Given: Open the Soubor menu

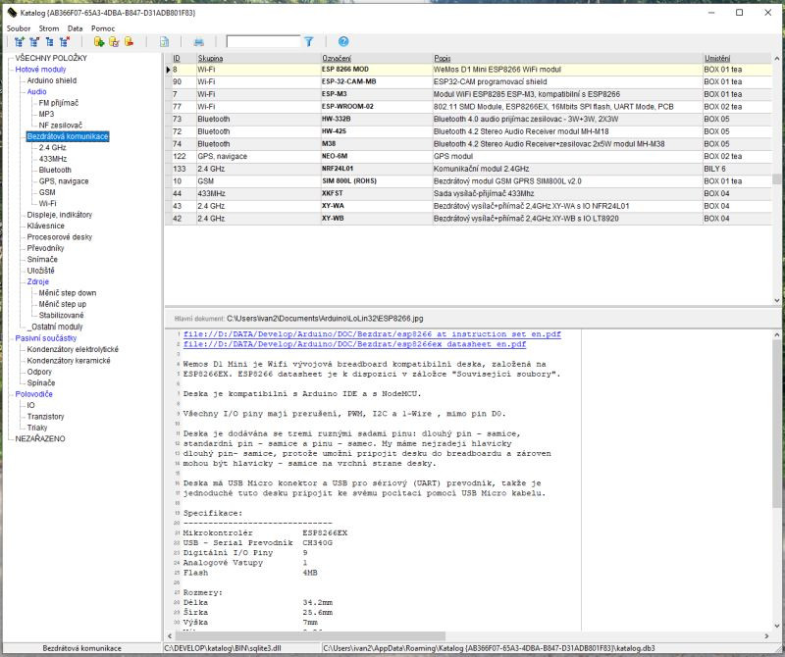Looking at the screenshot, I should 18,28.
